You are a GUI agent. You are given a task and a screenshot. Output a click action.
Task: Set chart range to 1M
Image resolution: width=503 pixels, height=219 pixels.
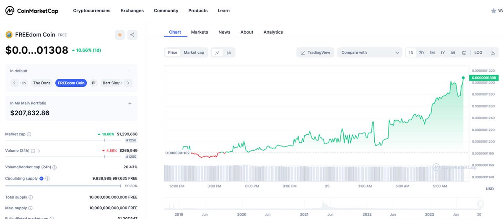pos(432,52)
